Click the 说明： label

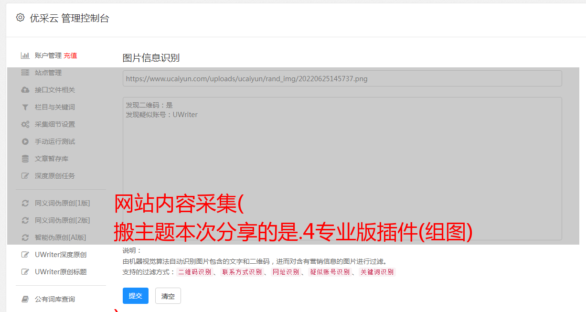point(132,251)
